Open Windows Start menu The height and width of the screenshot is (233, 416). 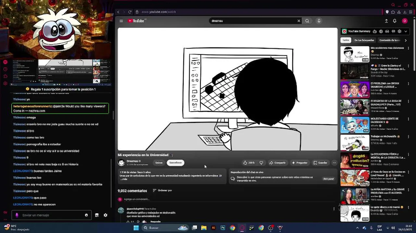pos(136,228)
